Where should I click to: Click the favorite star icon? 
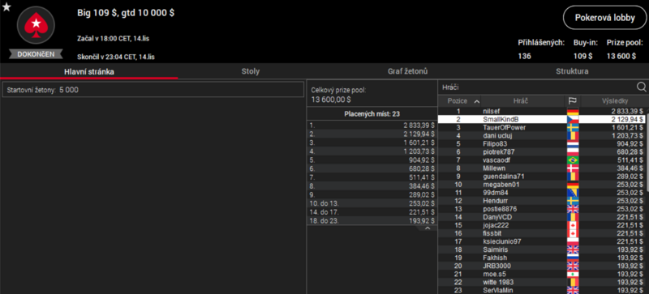pos(6,7)
